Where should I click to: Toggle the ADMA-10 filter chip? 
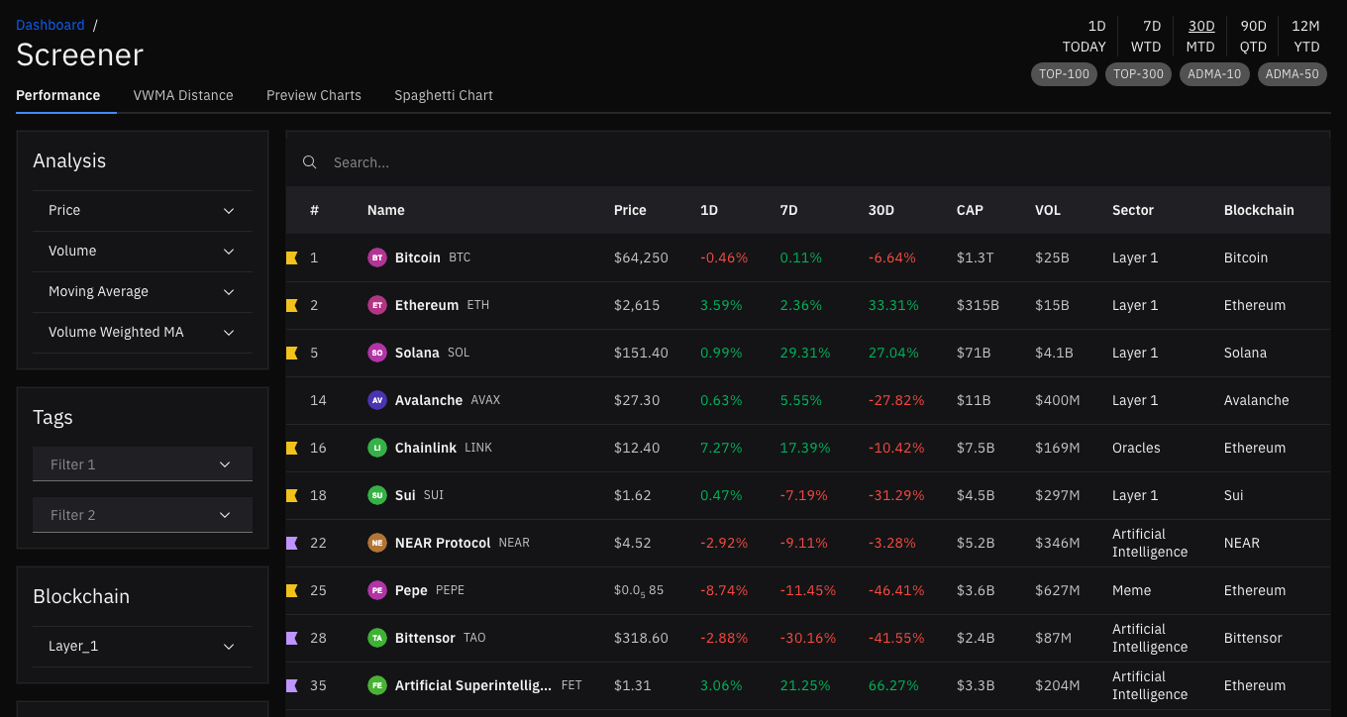point(1214,74)
